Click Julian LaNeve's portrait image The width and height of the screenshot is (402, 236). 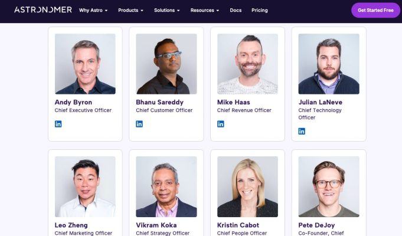pos(329,64)
